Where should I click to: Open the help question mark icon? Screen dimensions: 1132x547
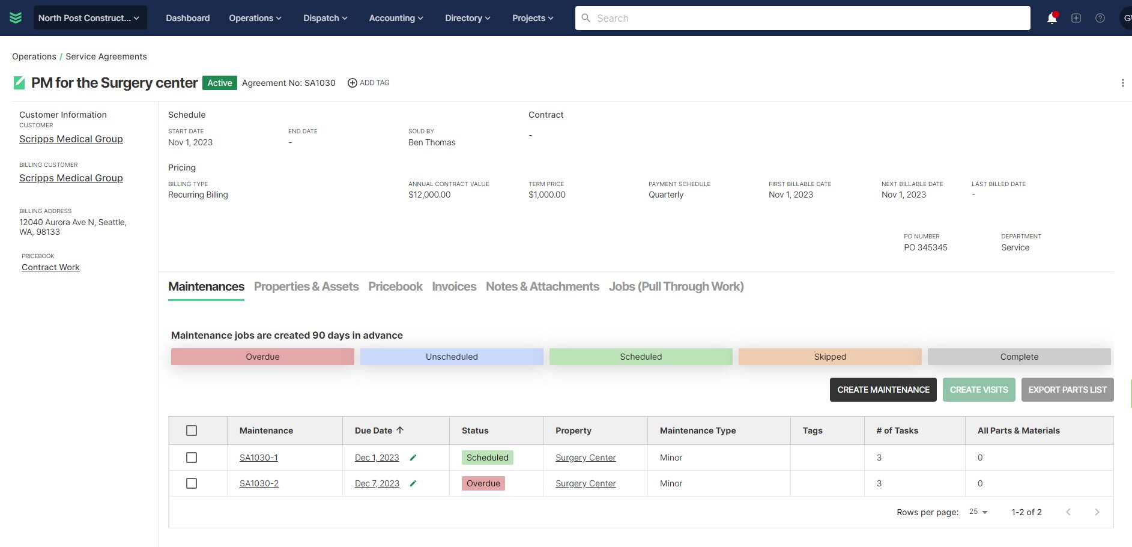[1100, 19]
